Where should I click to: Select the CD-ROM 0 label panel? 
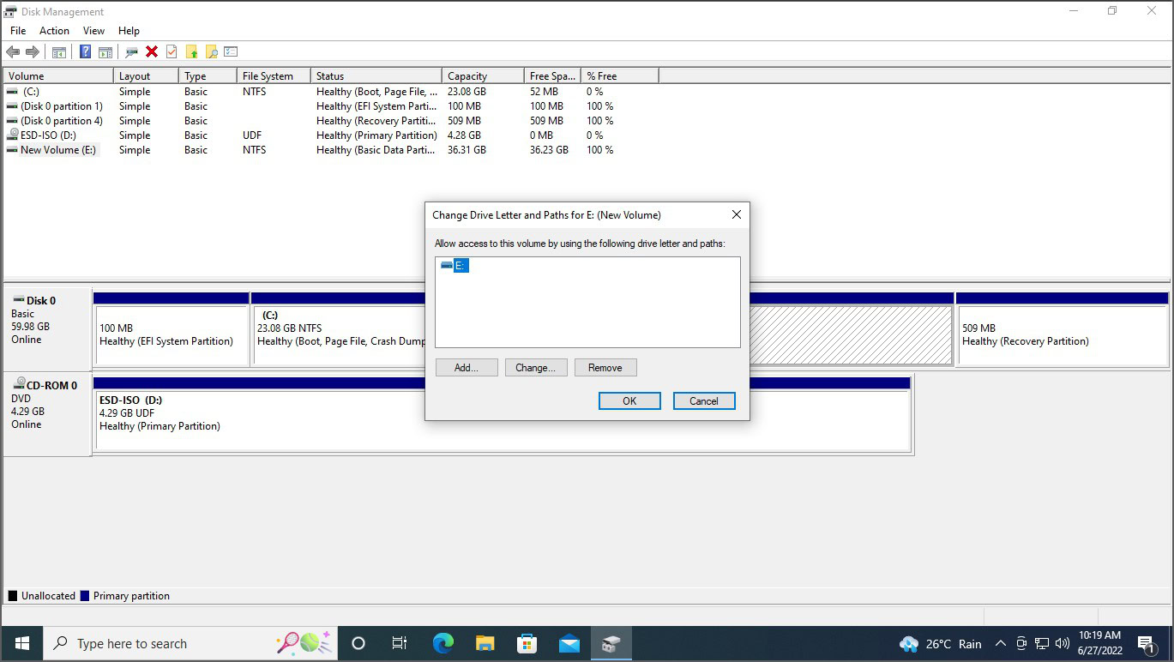pyautogui.click(x=48, y=413)
